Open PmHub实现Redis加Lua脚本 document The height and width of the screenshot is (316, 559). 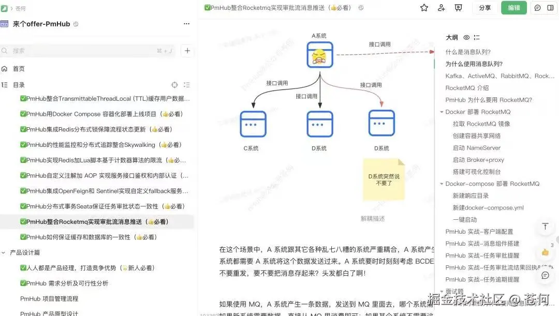click(103, 160)
